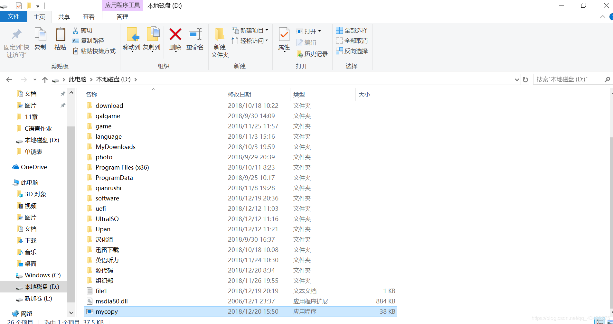The image size is (613, 324).
Task: Select the Program Files (x86) folder
Action: coord(240,167)
